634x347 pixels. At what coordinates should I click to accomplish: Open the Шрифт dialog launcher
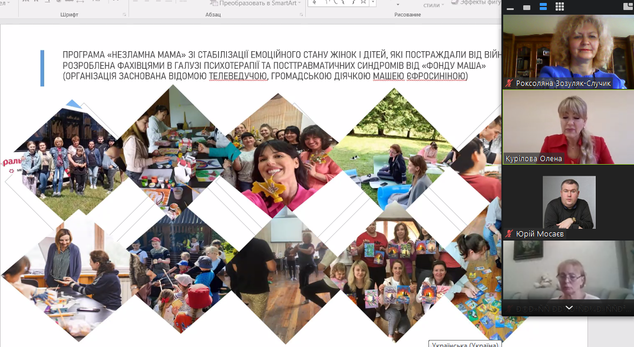pos(124,14)
